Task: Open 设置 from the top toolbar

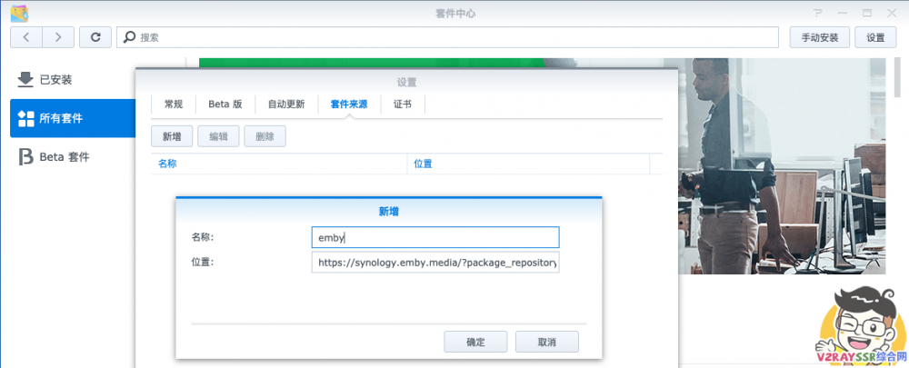Action: tap(875, 37)
